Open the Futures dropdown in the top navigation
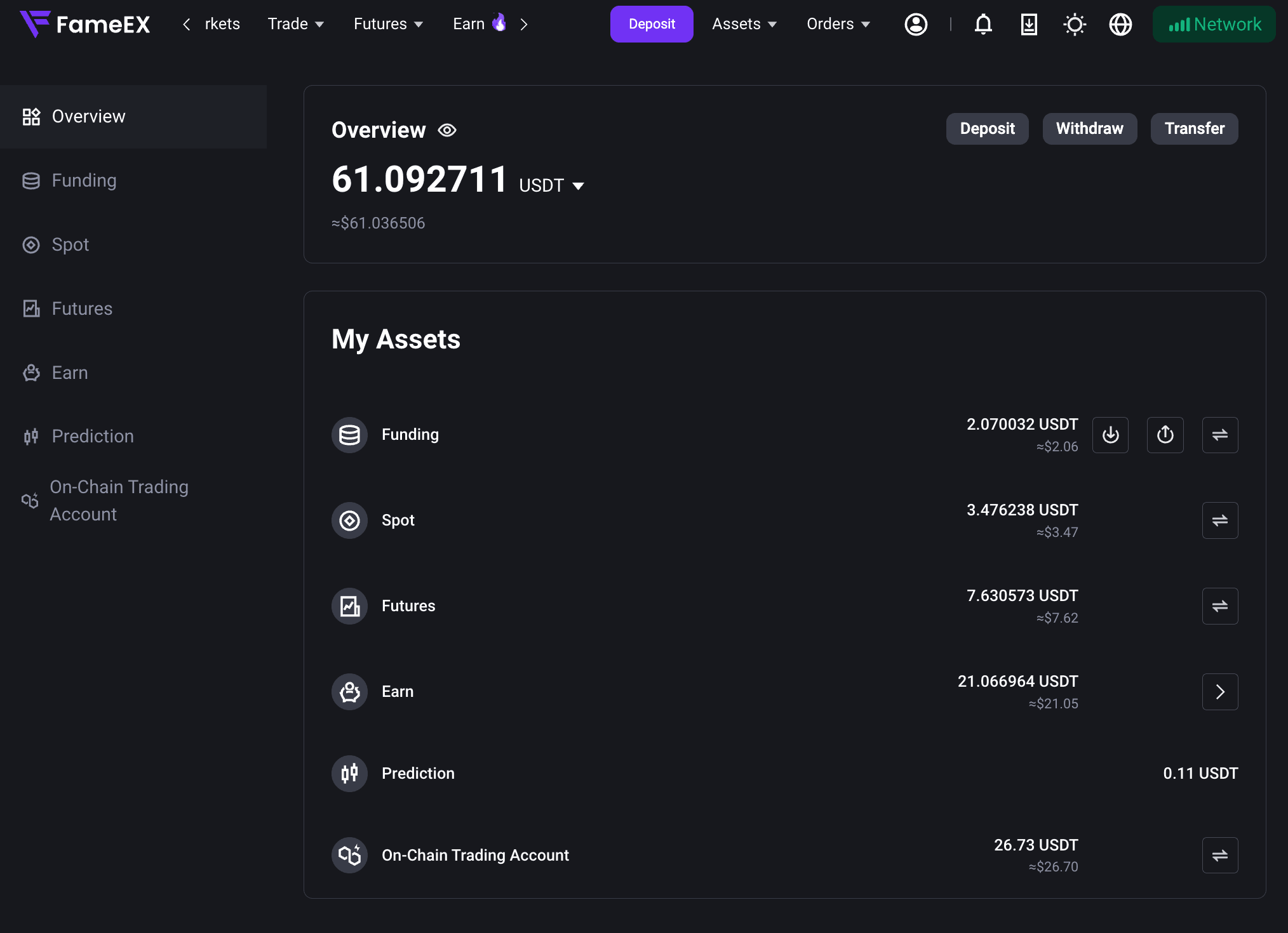 click(389, 24)
